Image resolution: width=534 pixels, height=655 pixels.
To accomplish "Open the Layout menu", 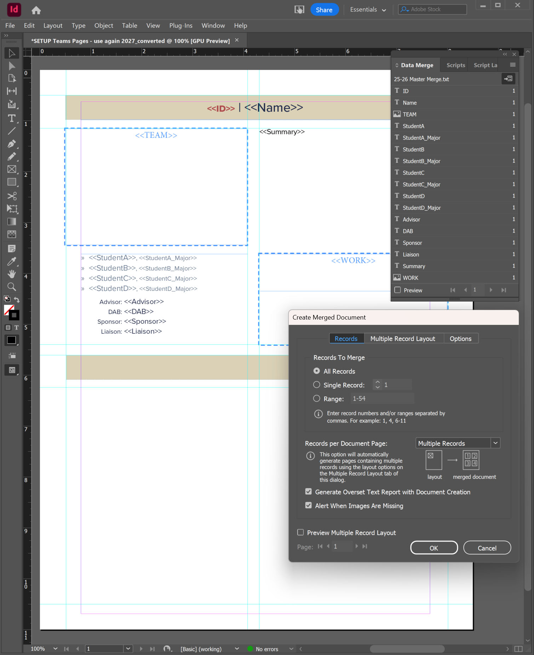I will coord(53,25).
